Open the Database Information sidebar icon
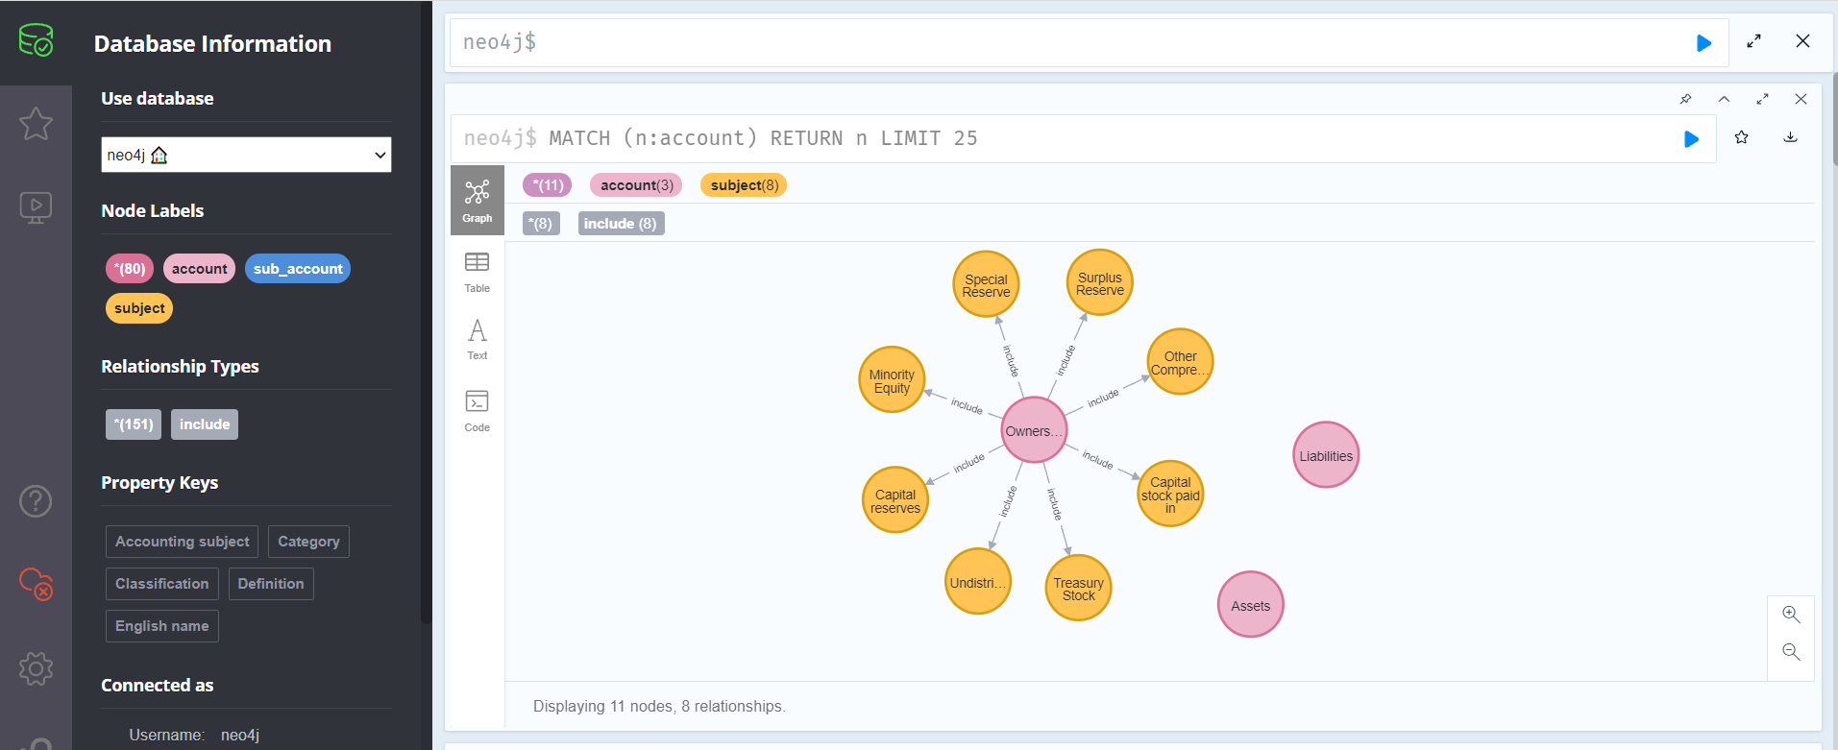1838x750 pixels. coord(36,40)
